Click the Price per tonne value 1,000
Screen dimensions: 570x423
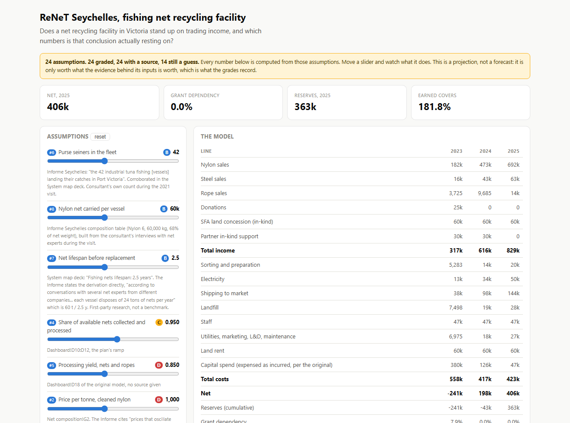coord(172,400)
